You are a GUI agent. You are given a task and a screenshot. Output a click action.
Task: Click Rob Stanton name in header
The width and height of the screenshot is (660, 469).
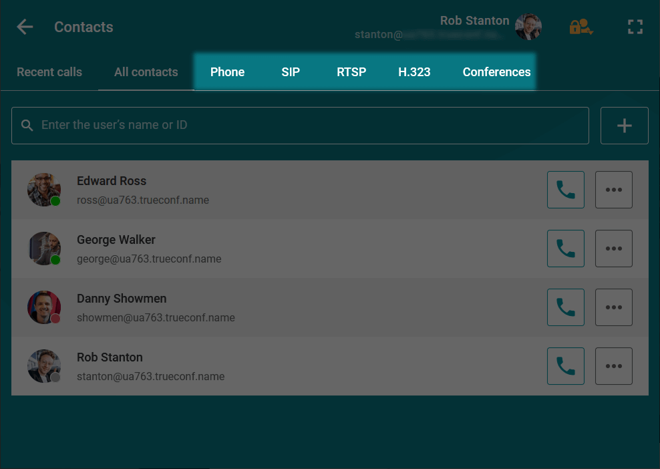pyautogui.click(x=475, y=21)
